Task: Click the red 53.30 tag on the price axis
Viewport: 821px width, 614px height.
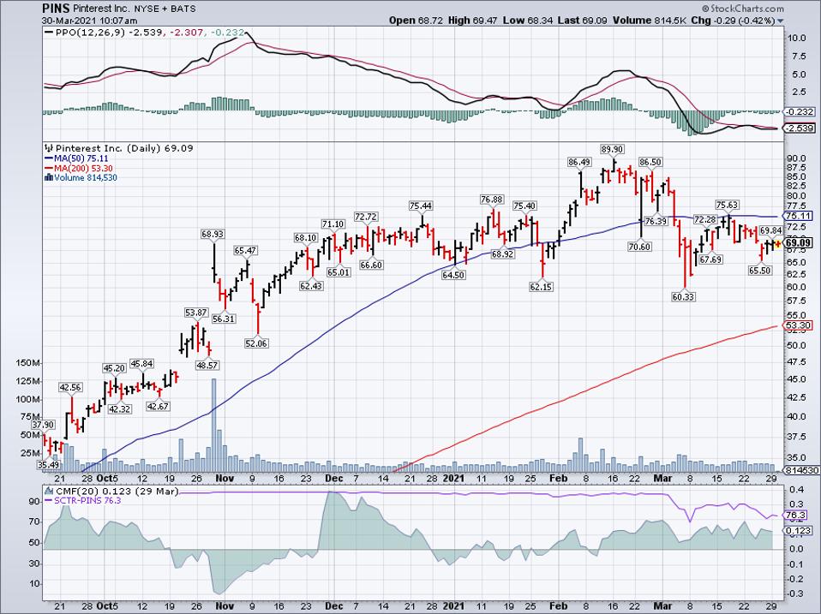Action: click(x=798, y=325)
